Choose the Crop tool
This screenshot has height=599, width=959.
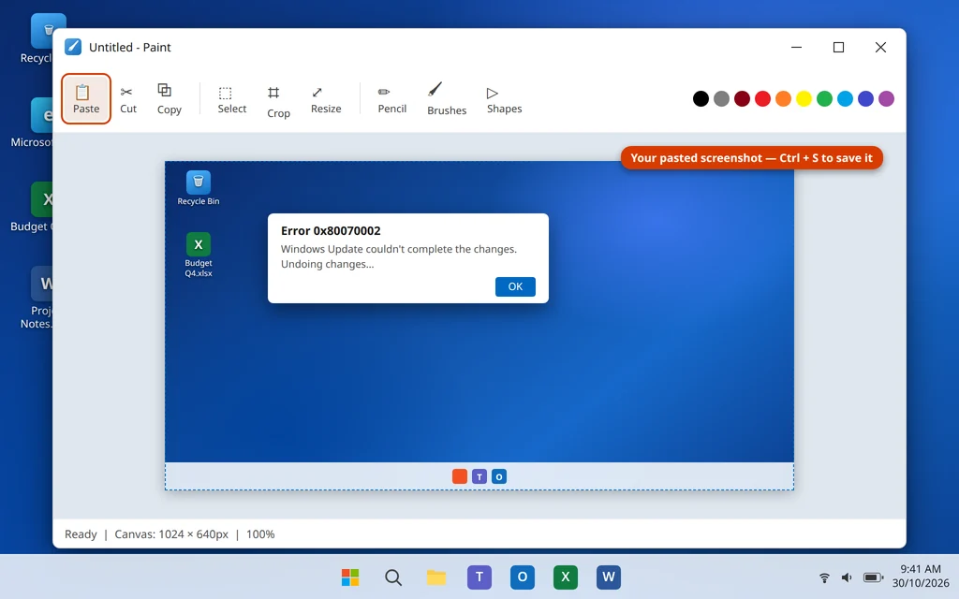tap(278, 101)
